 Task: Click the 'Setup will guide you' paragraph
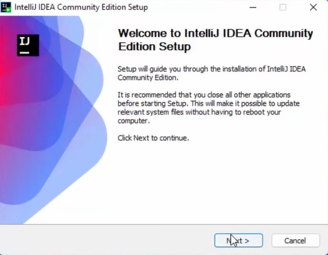(212, 73)
